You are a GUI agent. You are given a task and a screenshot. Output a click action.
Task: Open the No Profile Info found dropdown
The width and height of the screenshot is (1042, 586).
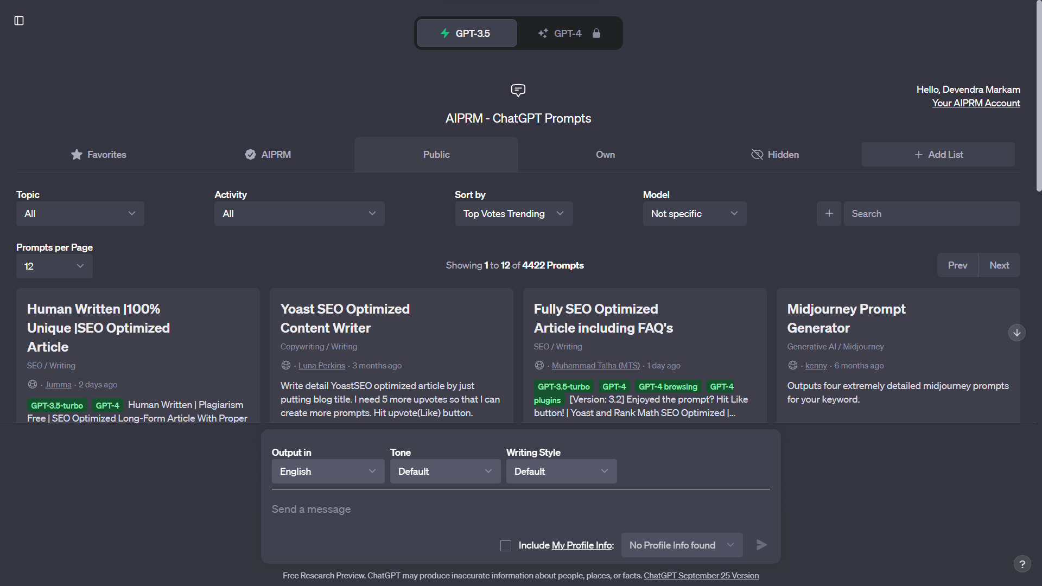[681, 545]
